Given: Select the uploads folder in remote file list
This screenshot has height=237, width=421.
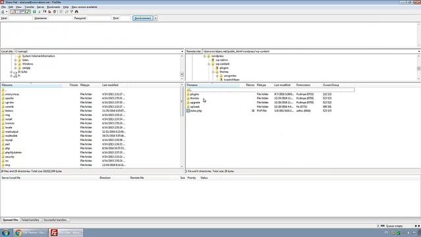Looking at the screenshot, I should 195,107.
